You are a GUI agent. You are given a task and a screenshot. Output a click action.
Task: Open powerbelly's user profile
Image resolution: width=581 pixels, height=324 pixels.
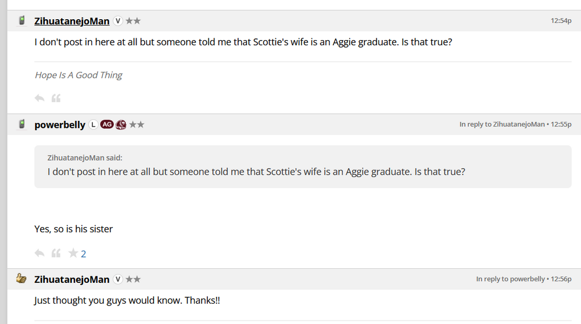[x=60, y=124]
